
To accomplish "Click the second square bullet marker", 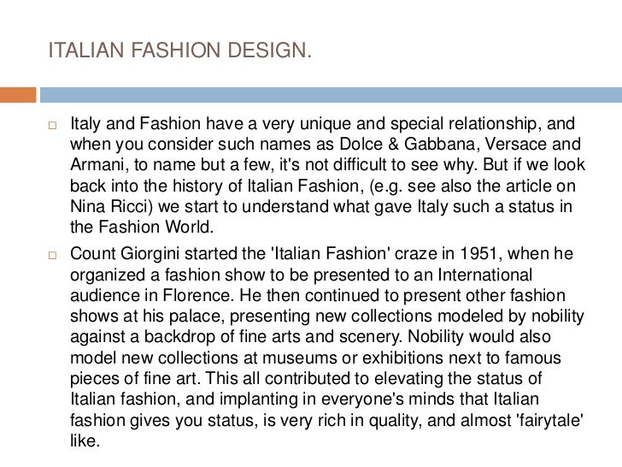I will point(53,254).
